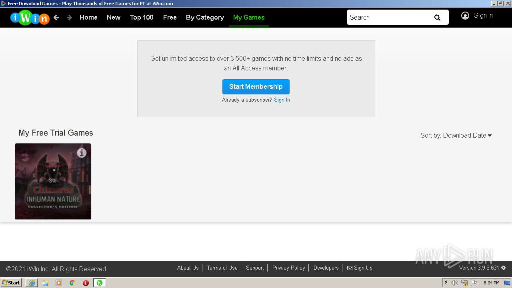Image resolution: width=512 pixels, height=288 pixels.
Task: Launch Internet Explorer from taskbar
Action: 32,283
